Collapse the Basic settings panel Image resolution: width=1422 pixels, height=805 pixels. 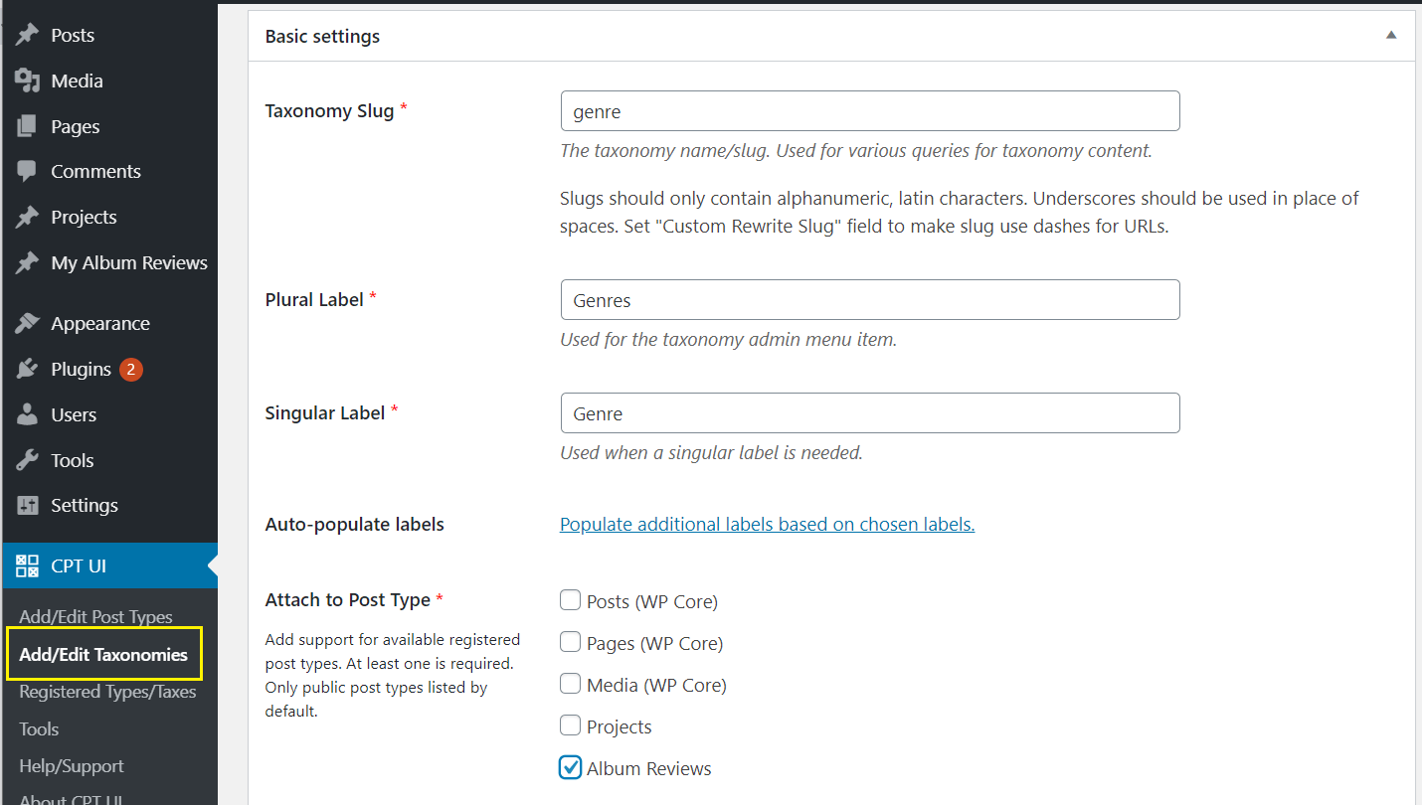click(x=1390, y=35)
